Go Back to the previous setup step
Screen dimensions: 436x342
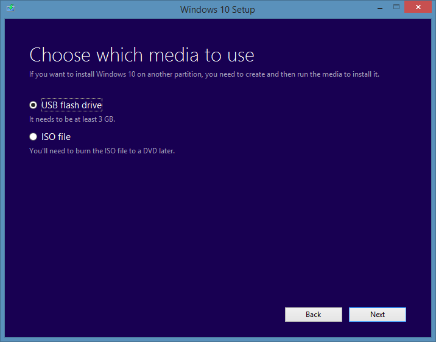pyautogui.click(x=314, y=315)
